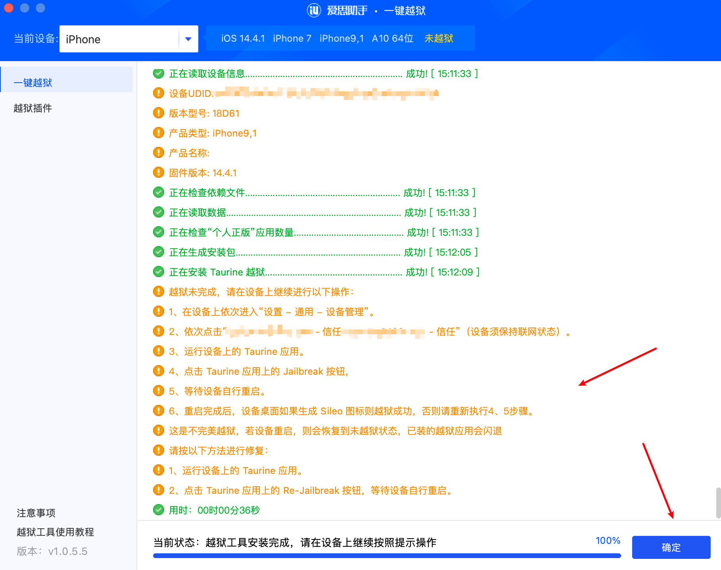The height and width of the screenshot is (570, 721).
Task: Open the 越狱插件 sidebar tab
Action: [33, 108]
